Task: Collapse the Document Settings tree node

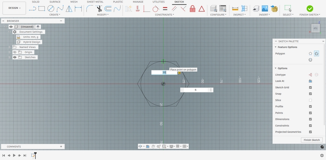Action: (x=9, y=32)
